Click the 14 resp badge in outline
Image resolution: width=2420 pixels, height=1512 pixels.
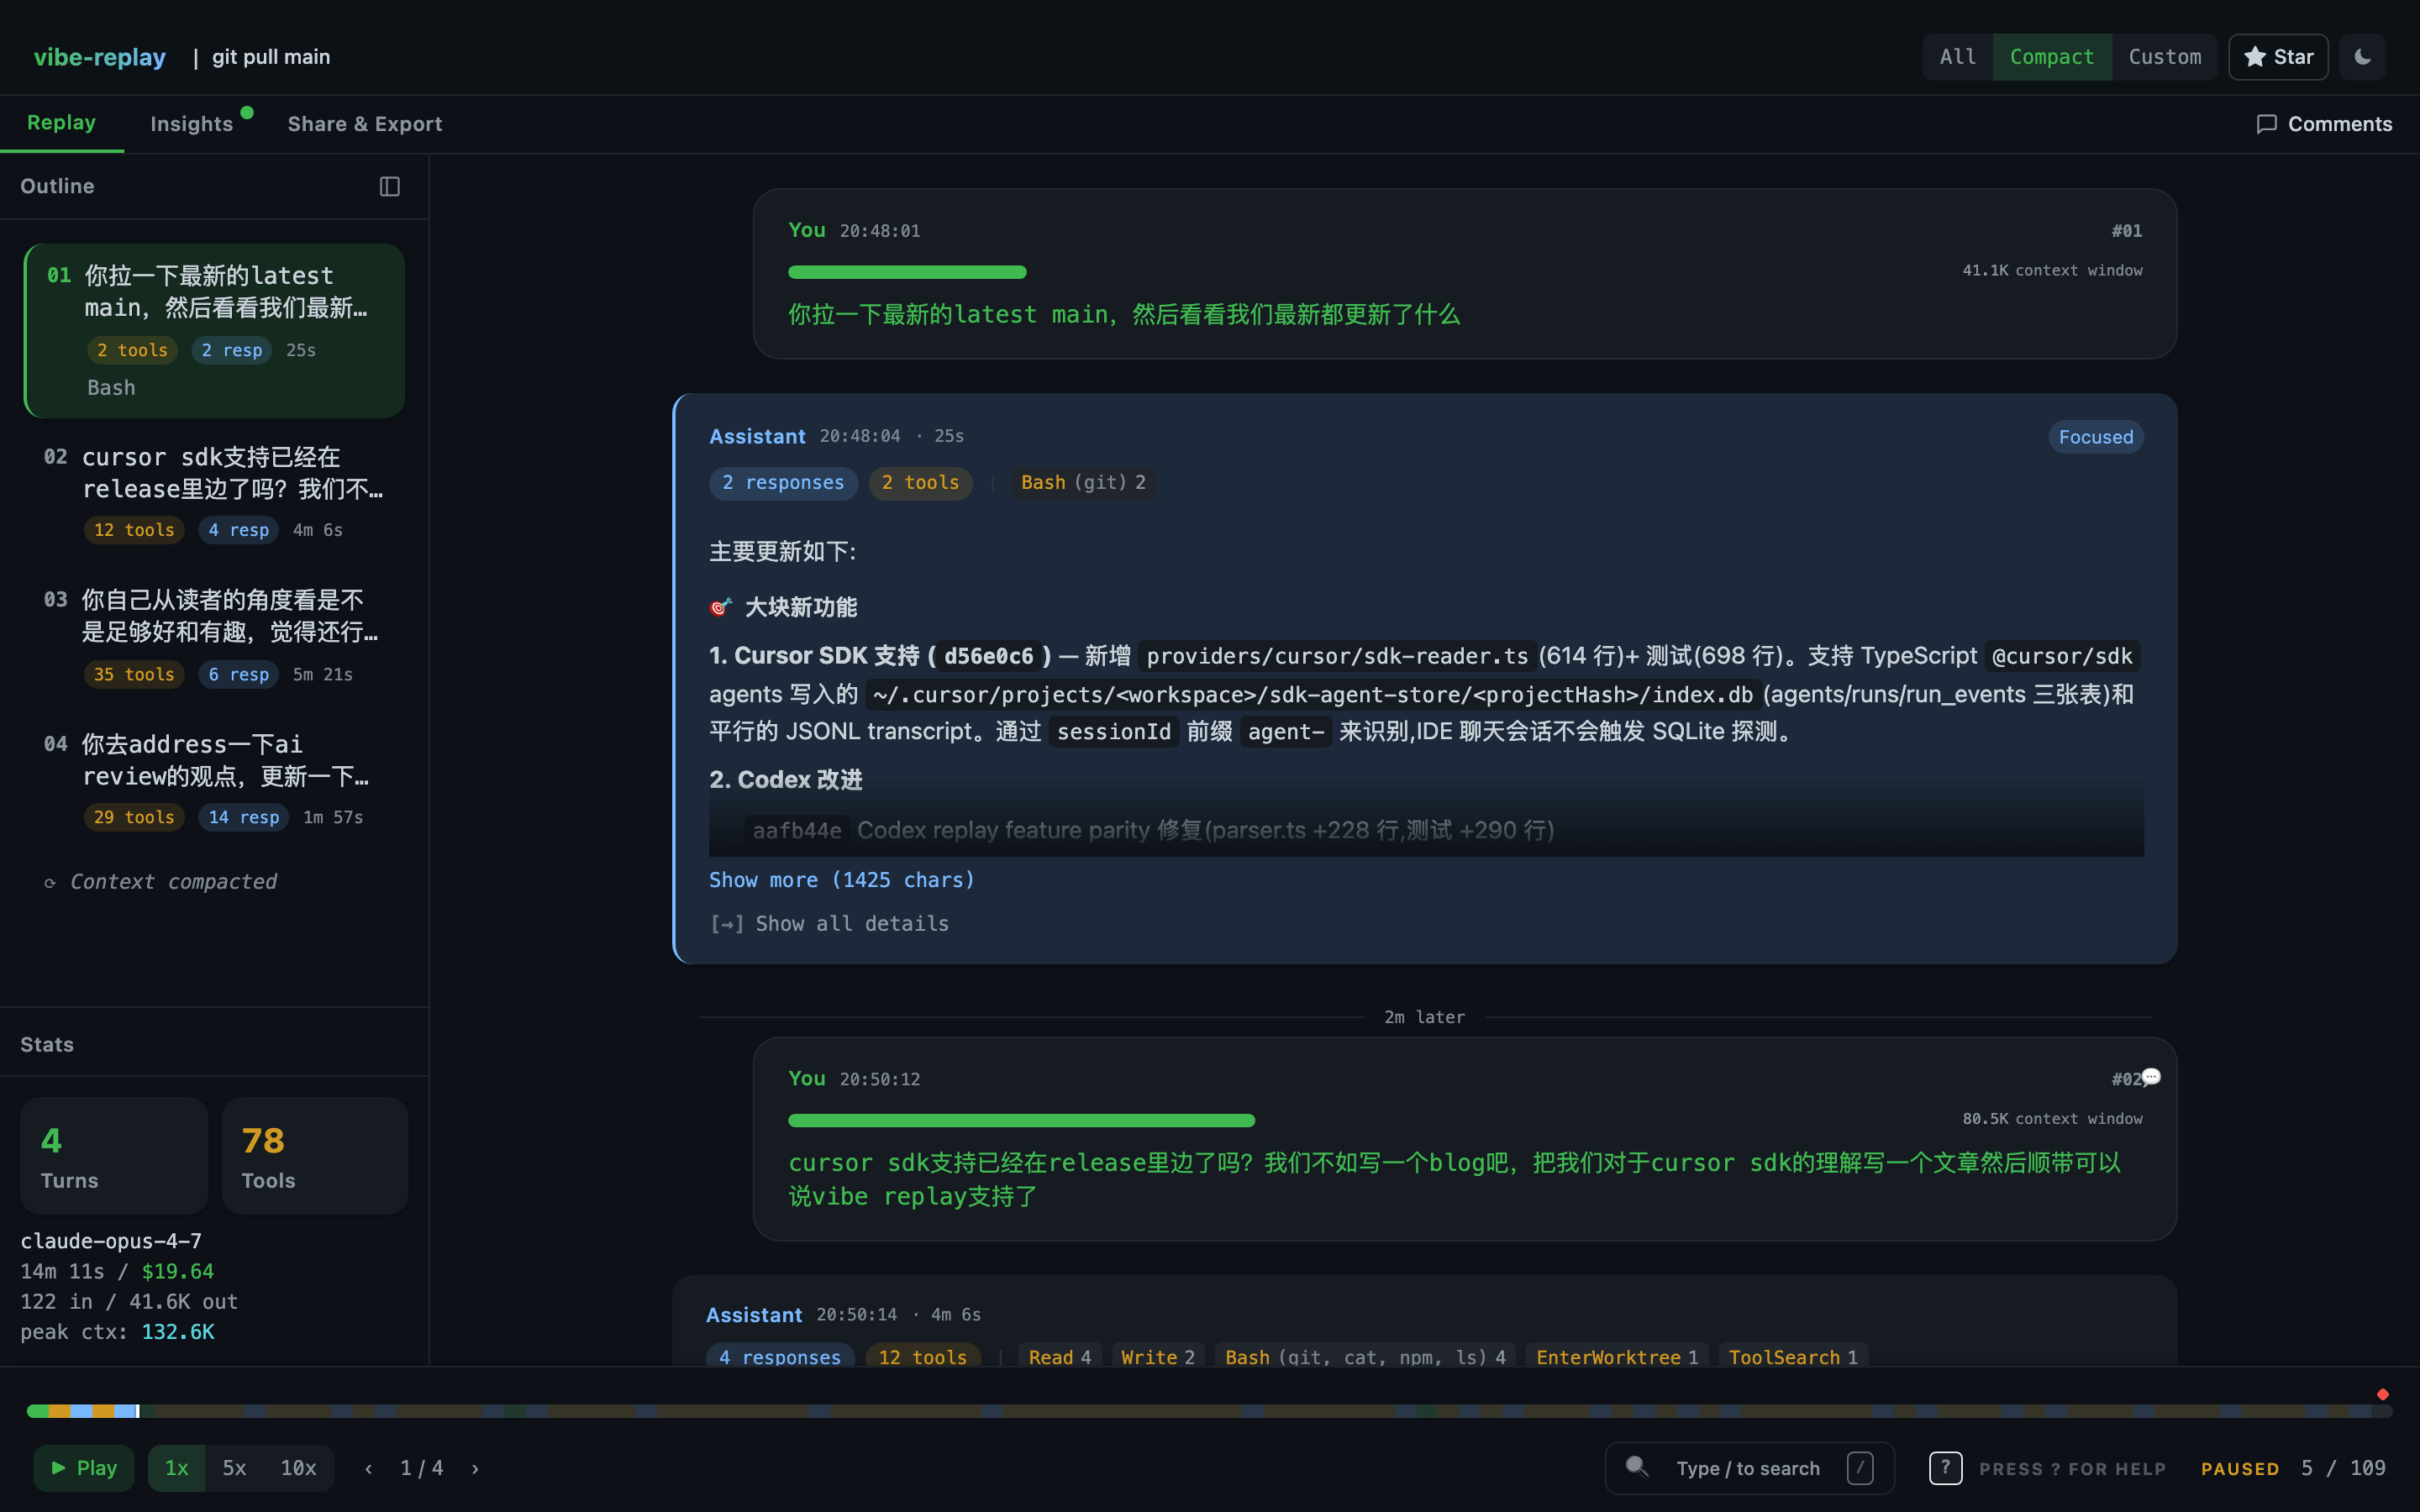click(243, 817)
